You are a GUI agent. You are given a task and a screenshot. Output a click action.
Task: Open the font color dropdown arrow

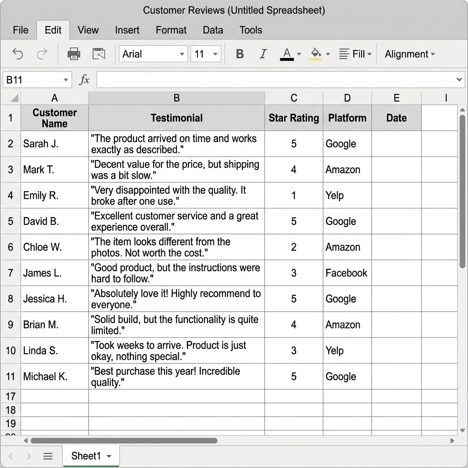(x=299, y=54)
